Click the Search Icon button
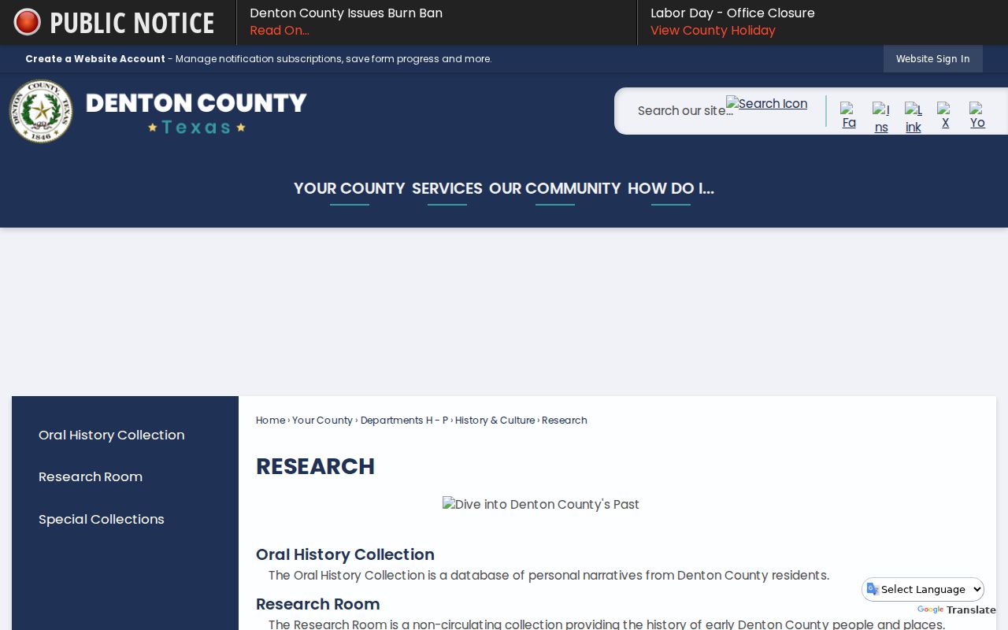Screen dimensions: 1008x630 [766, 103]
